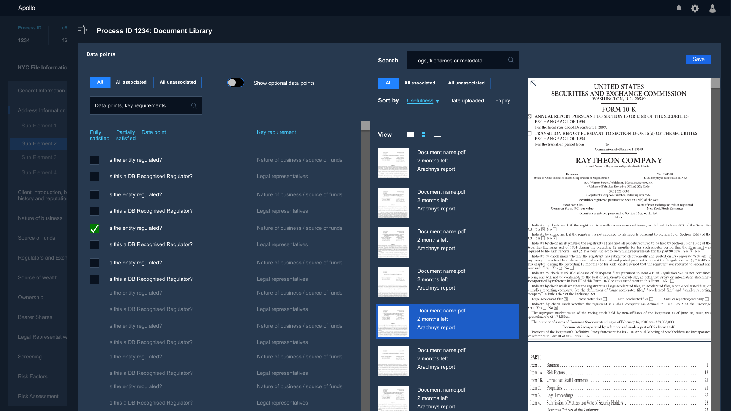This screenshot has height=411, width=731.
Task: Select 'All associated' tab under Data points
Action: [x=131, y=82]
